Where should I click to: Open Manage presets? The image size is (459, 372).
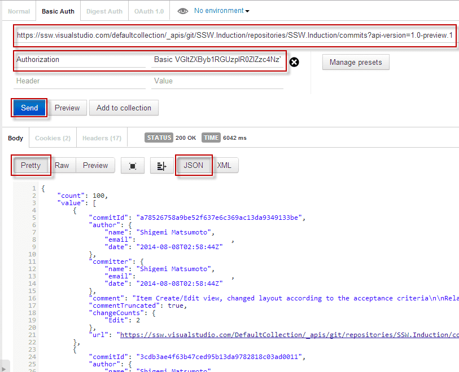pos(356,62)
